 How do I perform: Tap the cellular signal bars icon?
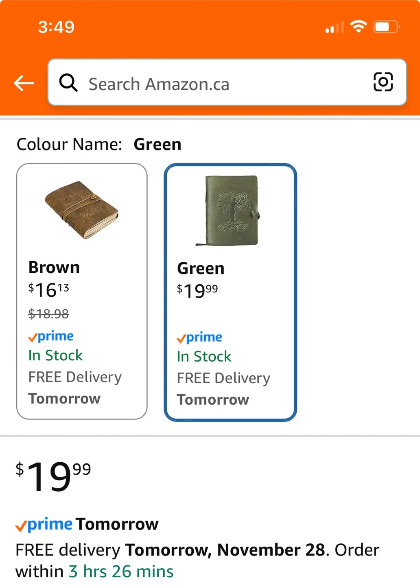tap(335, 27)
